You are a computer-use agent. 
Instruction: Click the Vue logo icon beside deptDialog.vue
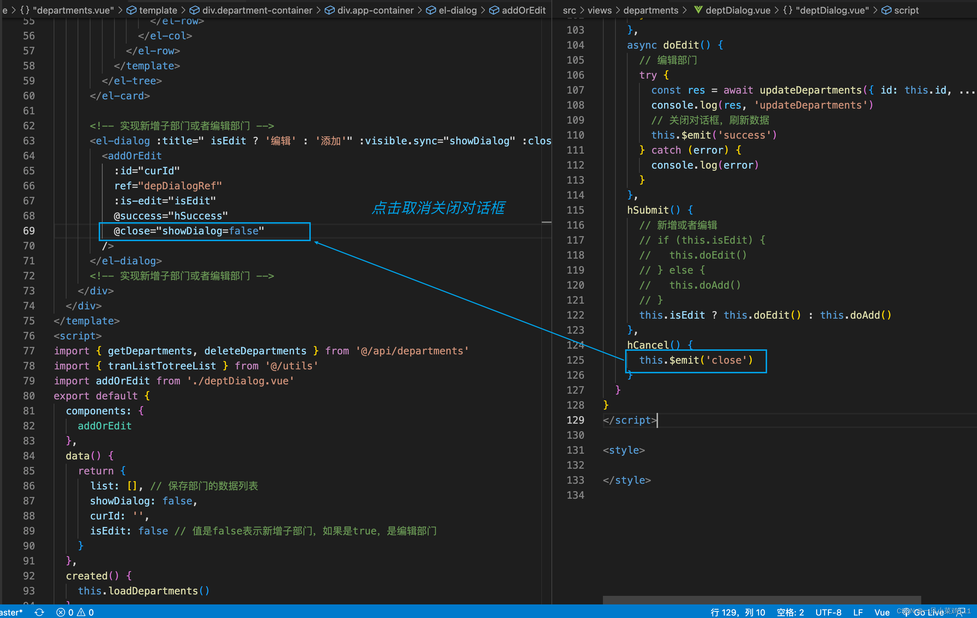click(x=698, y=10)
